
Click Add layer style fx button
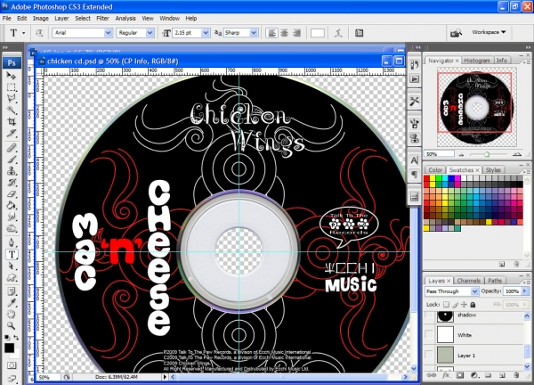446,375
